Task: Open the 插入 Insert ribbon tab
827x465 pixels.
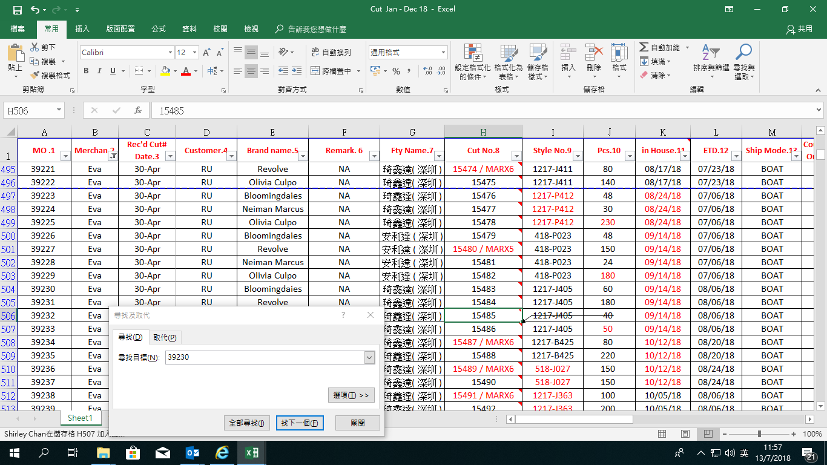Action: [82, 29]
